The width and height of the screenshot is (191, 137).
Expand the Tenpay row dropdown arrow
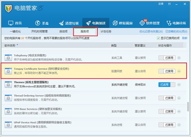tap(179, 71)
